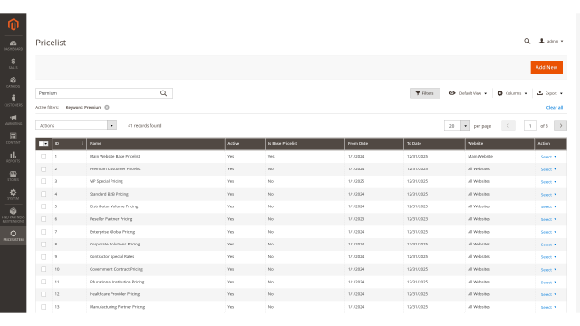Viewport: 580px width, 326px height.
Task: Go to previous page arrow
Action: (507, 126)
